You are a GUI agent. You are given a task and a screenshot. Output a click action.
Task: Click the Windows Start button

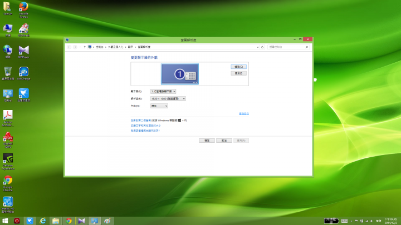(x=5, y=221)
